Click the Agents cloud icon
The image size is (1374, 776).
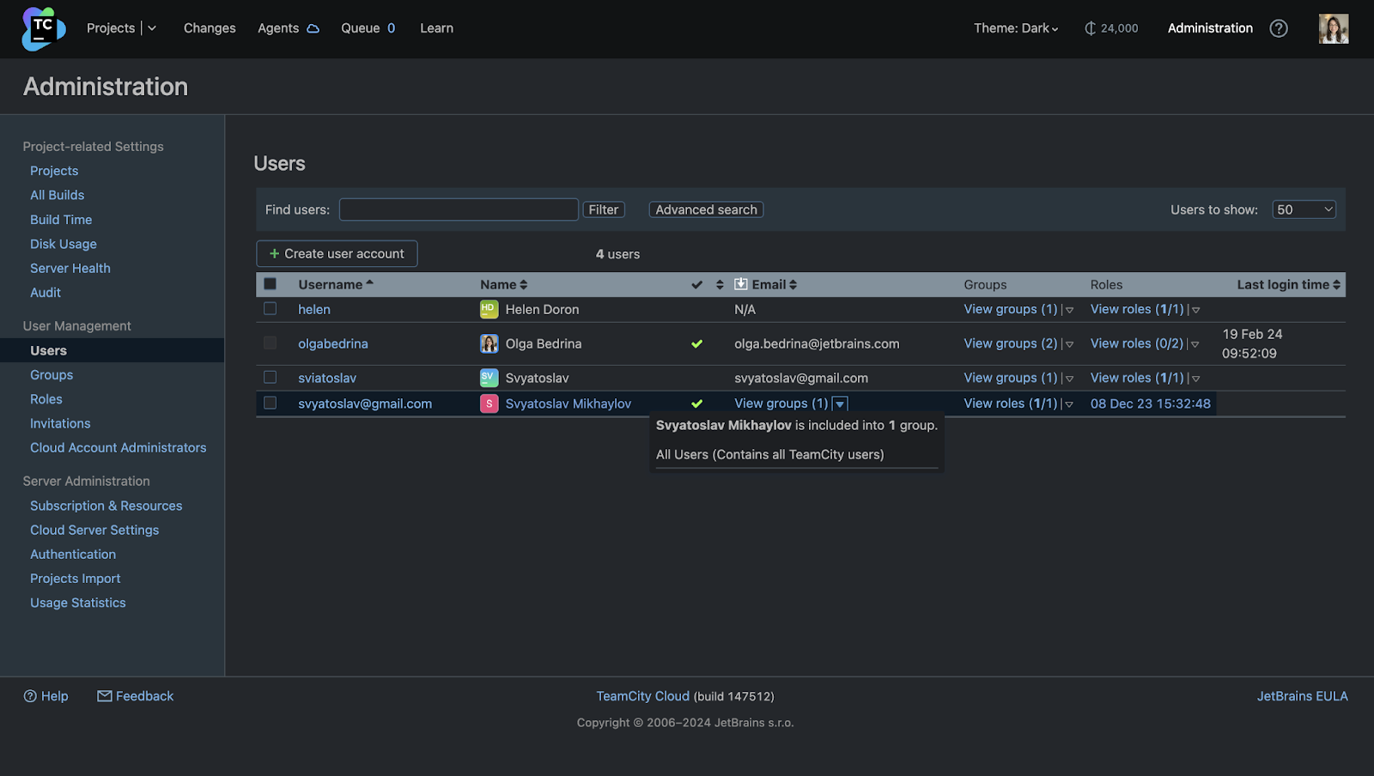click(313, 28)
